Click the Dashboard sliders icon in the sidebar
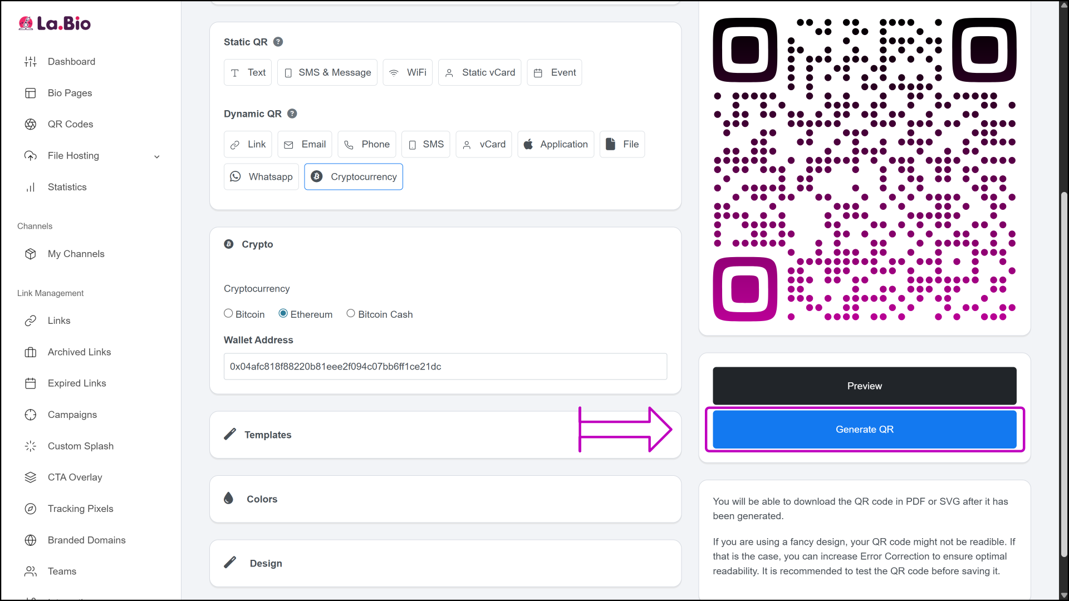1069x601 pixels. pos(31,62)
